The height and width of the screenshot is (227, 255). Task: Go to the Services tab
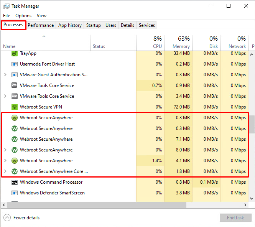coord(147,25)
